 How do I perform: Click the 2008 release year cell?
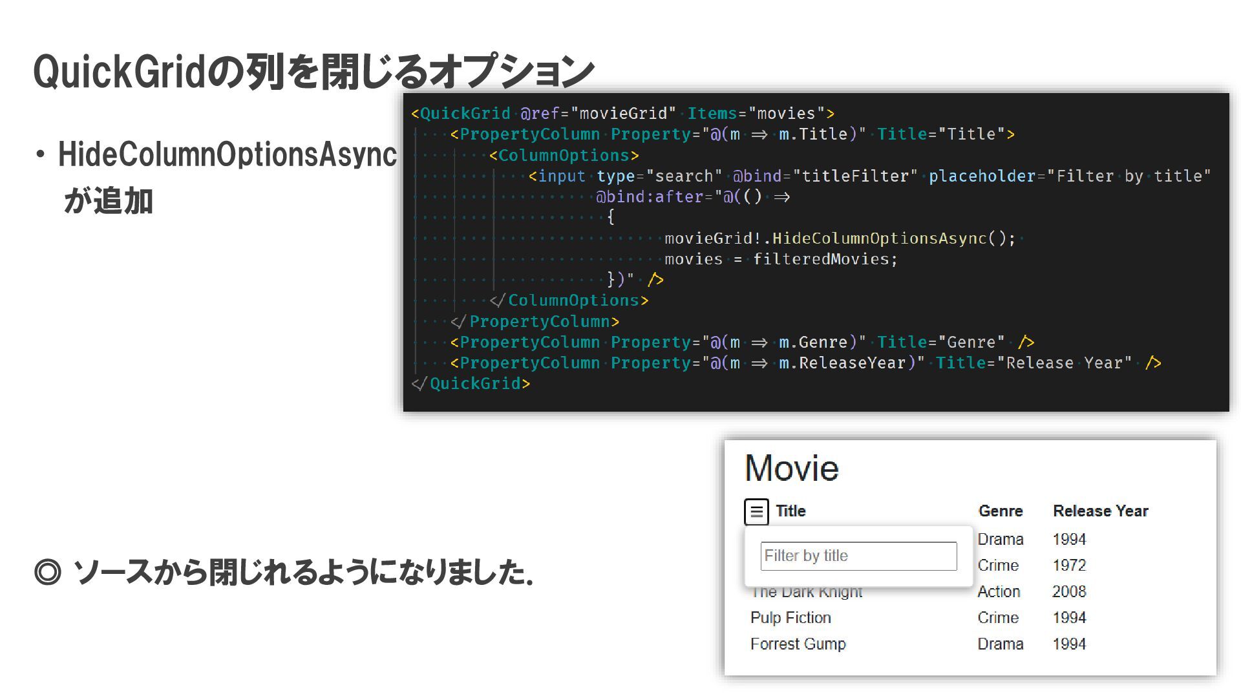[x=1069, y=592]
